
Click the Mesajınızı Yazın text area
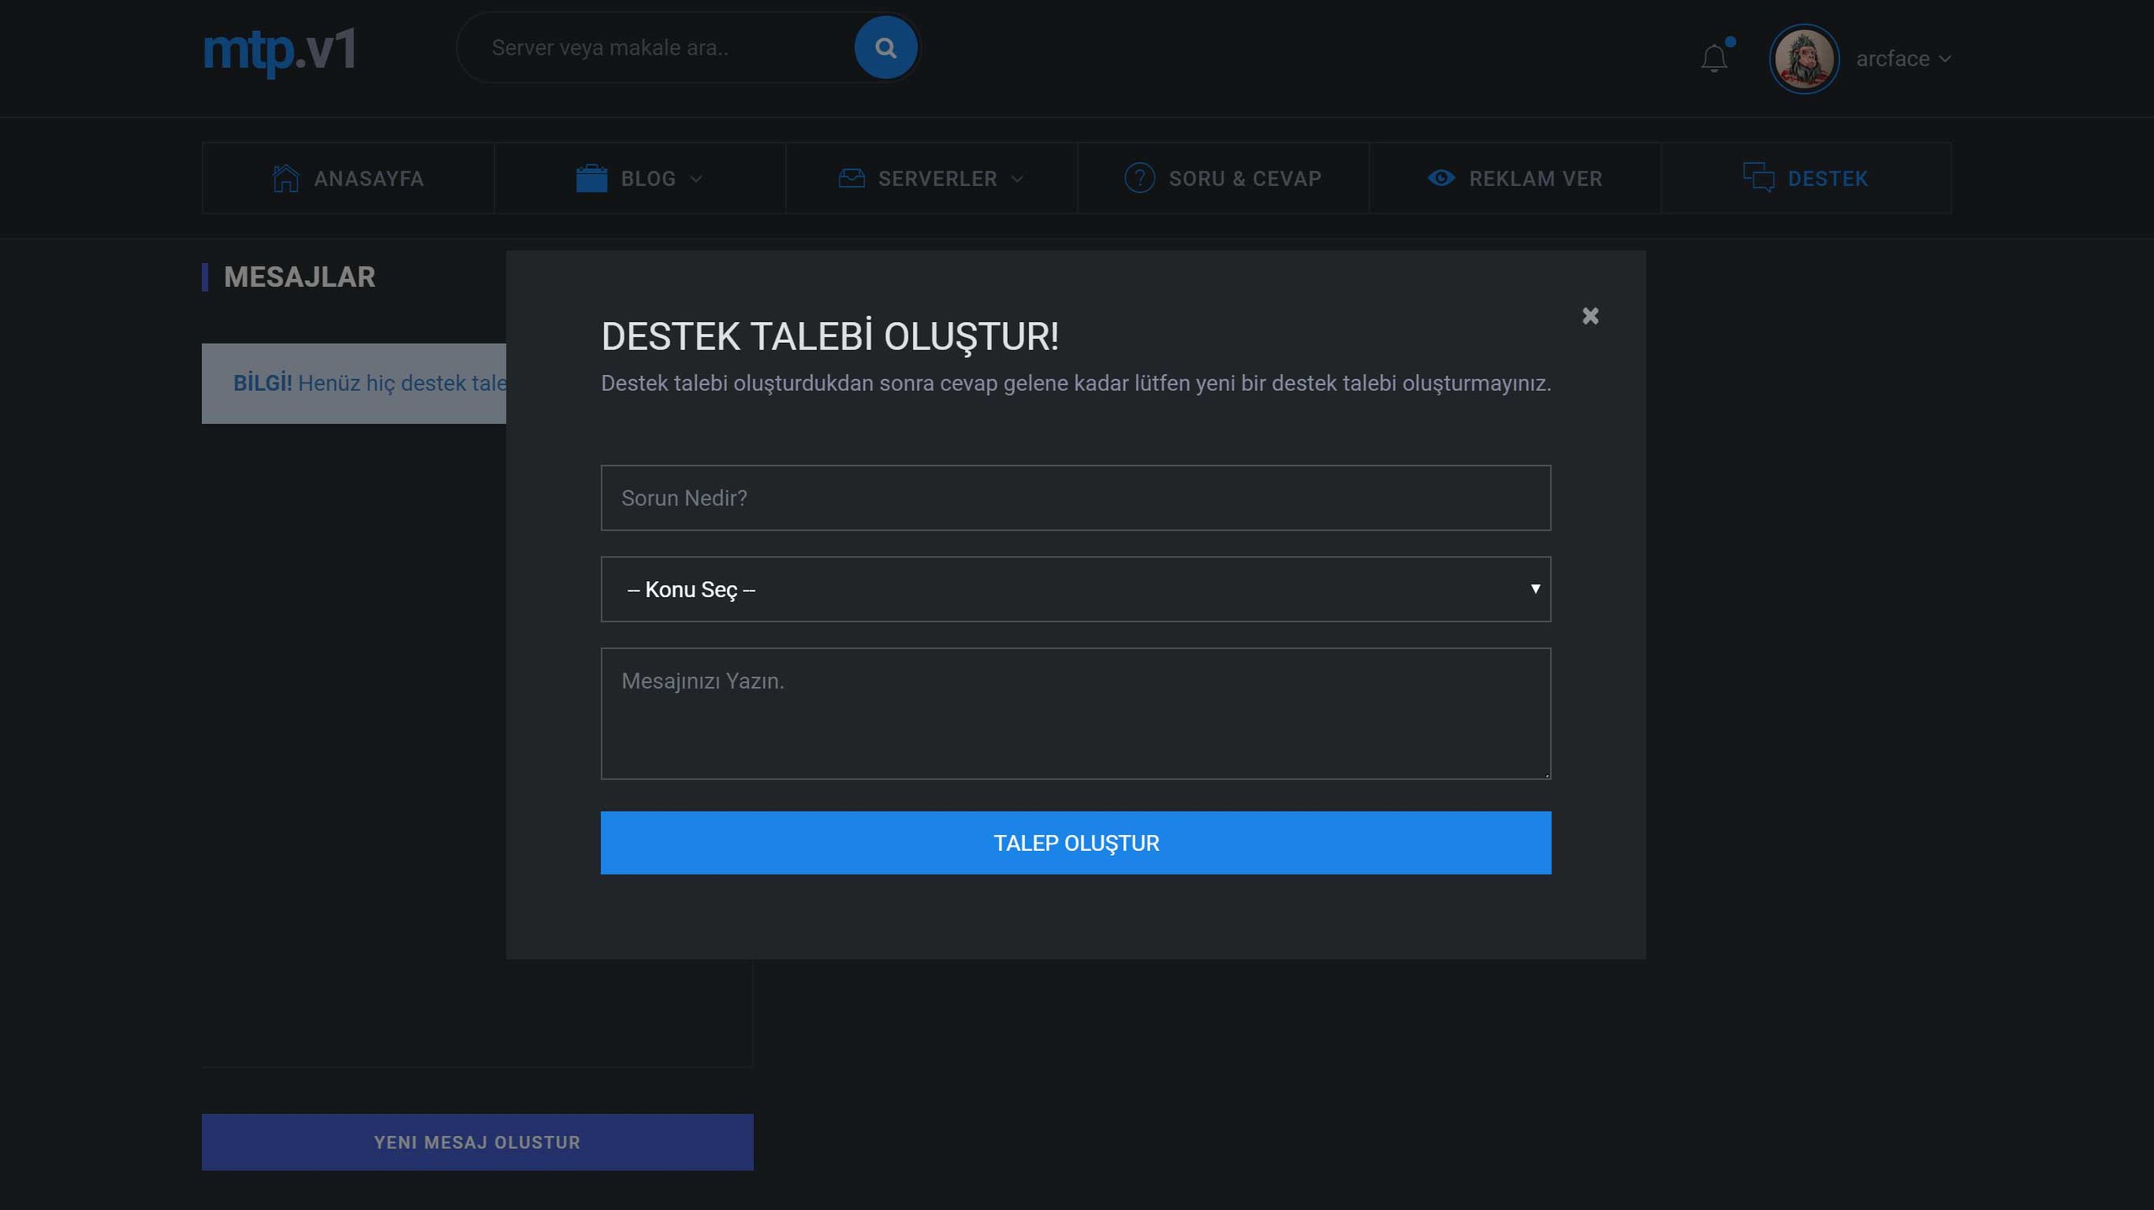click(1075, 713)
